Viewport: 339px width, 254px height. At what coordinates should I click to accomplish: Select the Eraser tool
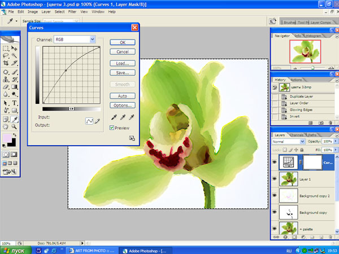(6, 87)
